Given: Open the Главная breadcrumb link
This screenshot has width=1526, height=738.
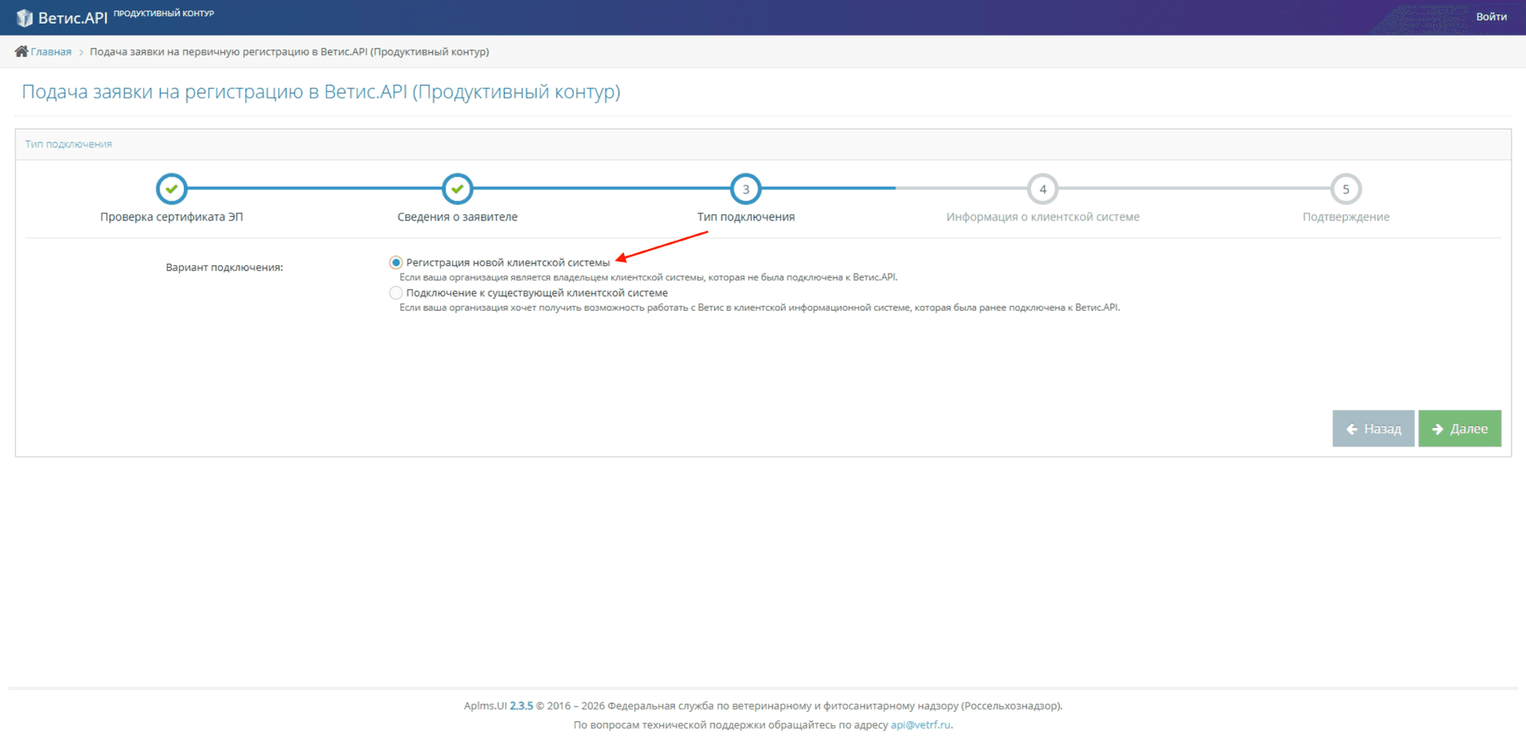Looking at the screenshot, I should pos(51,52).
